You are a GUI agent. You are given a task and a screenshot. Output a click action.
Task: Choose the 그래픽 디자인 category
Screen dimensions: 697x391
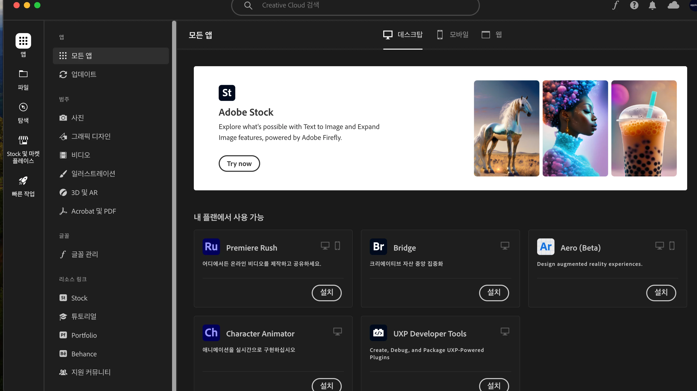(x=111, y=136)
